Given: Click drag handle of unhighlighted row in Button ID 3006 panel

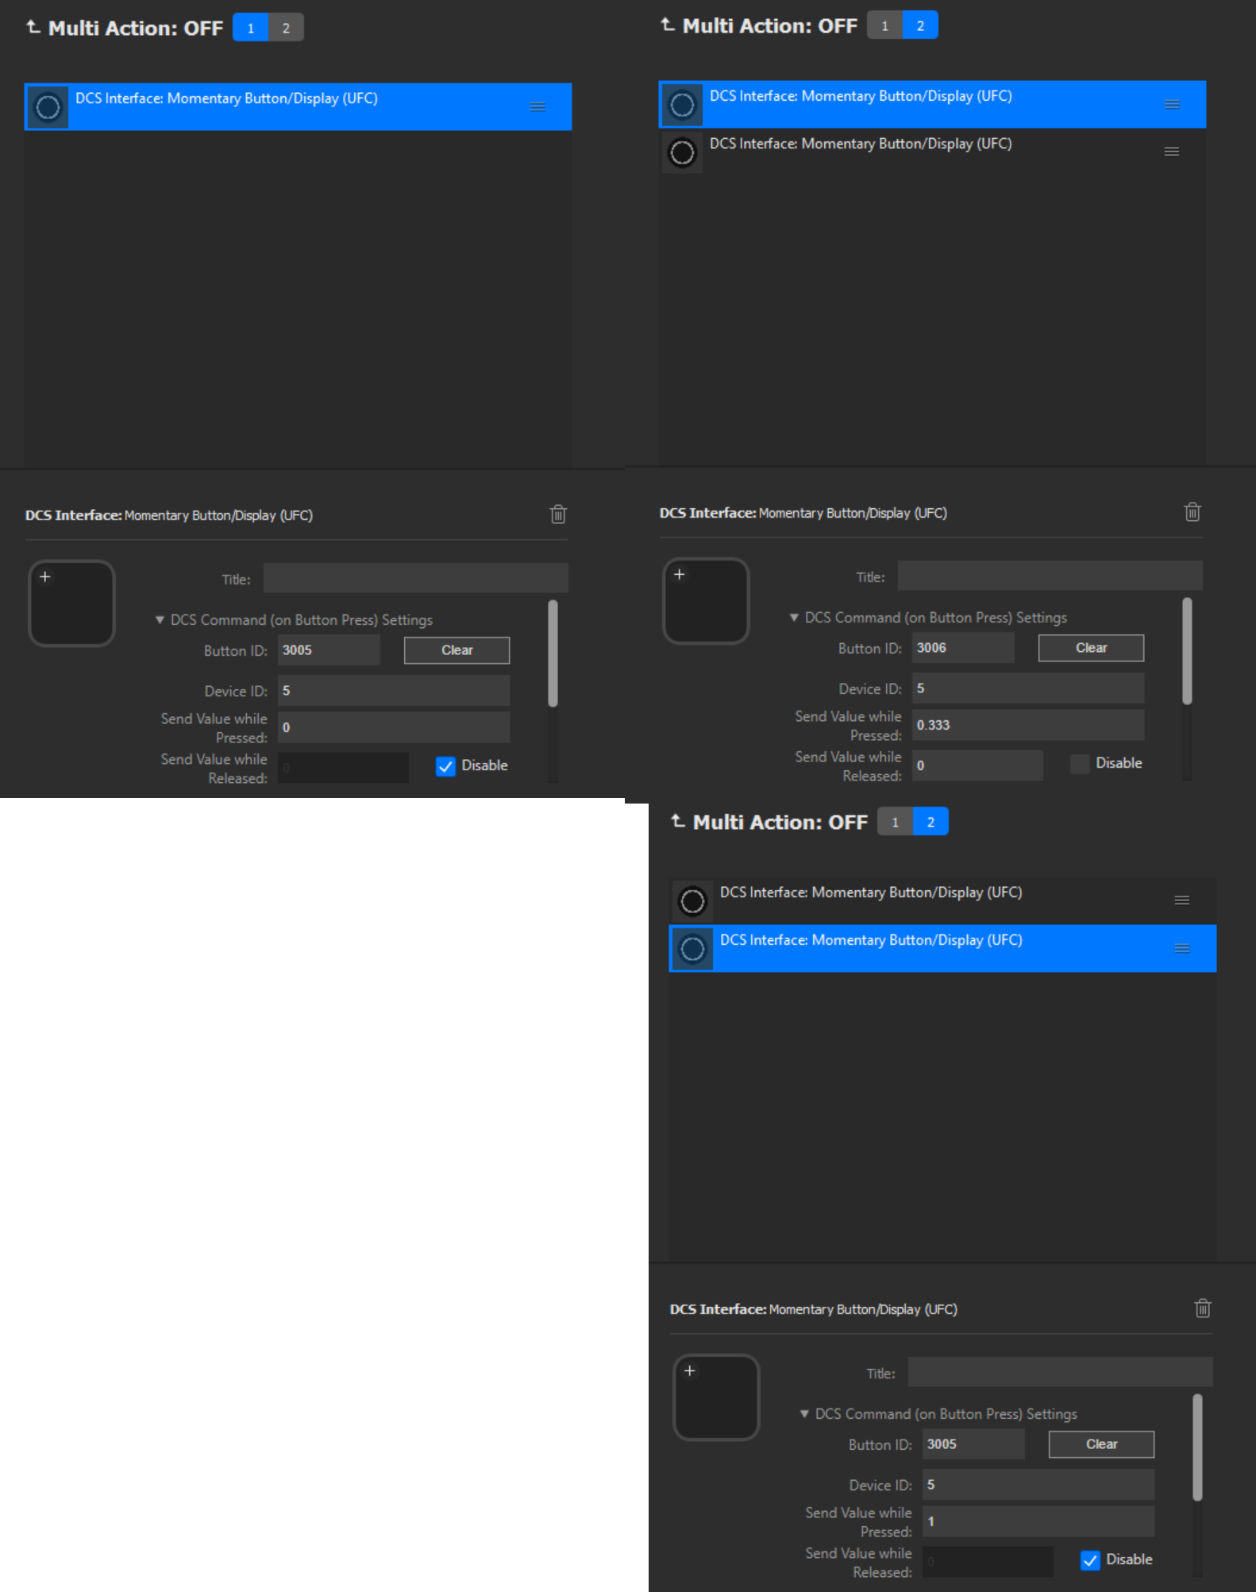Looking at the screenshot, I should (1172, 152).
